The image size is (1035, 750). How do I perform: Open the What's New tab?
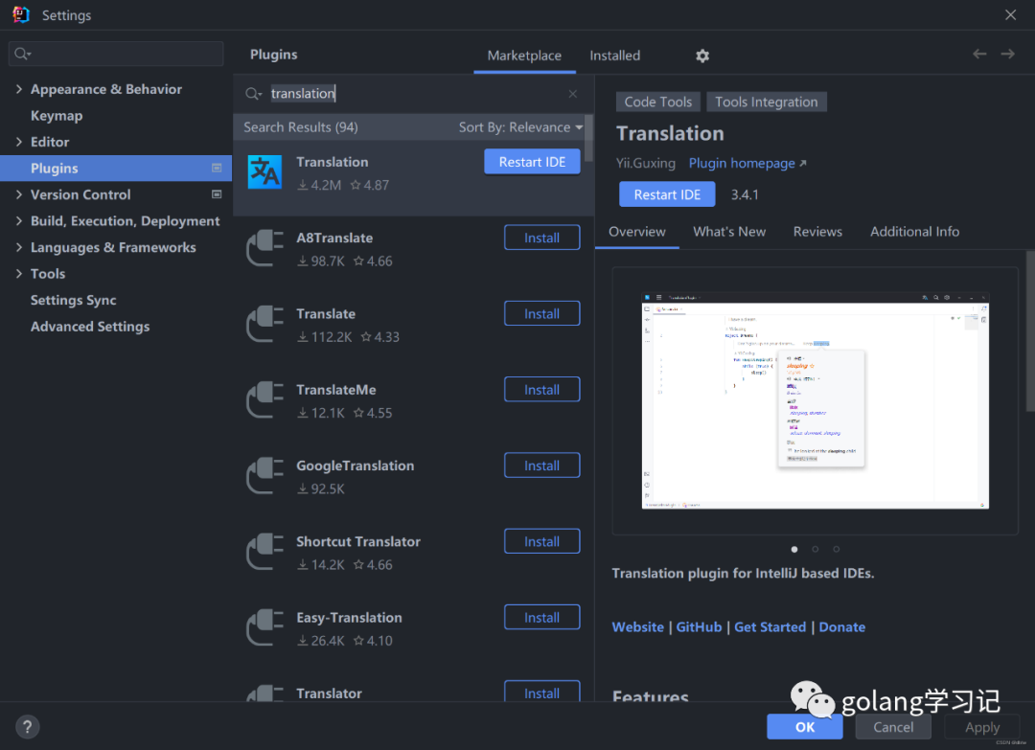[729, 232]
